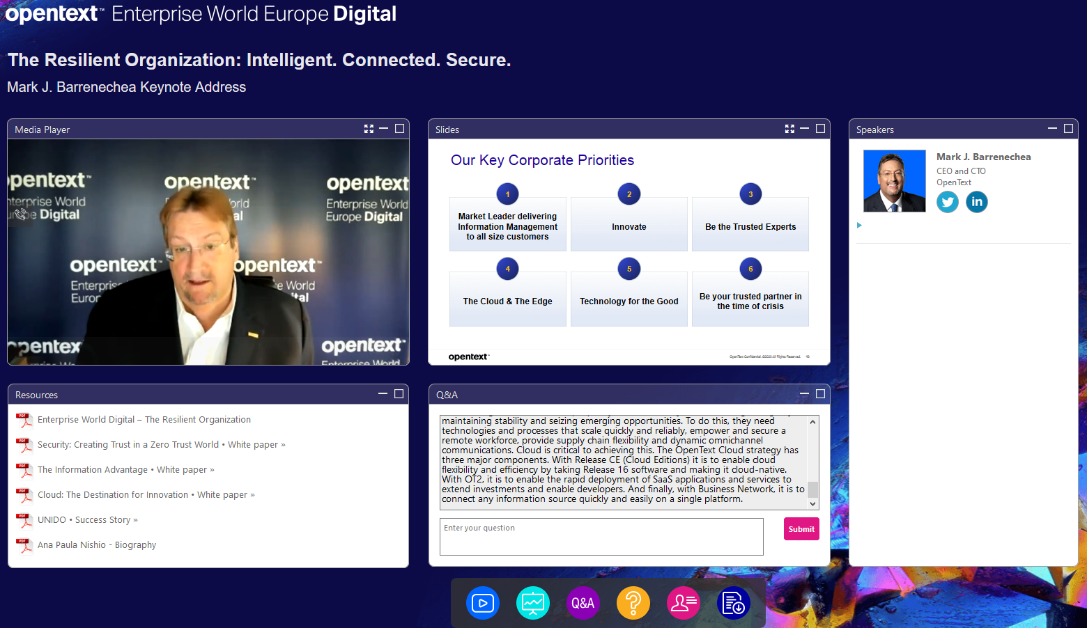The width and height of the screenshot is (1087, 628).
Task: Click Mark J. Barrenechea's speaker photo
Action: point(895,181)
